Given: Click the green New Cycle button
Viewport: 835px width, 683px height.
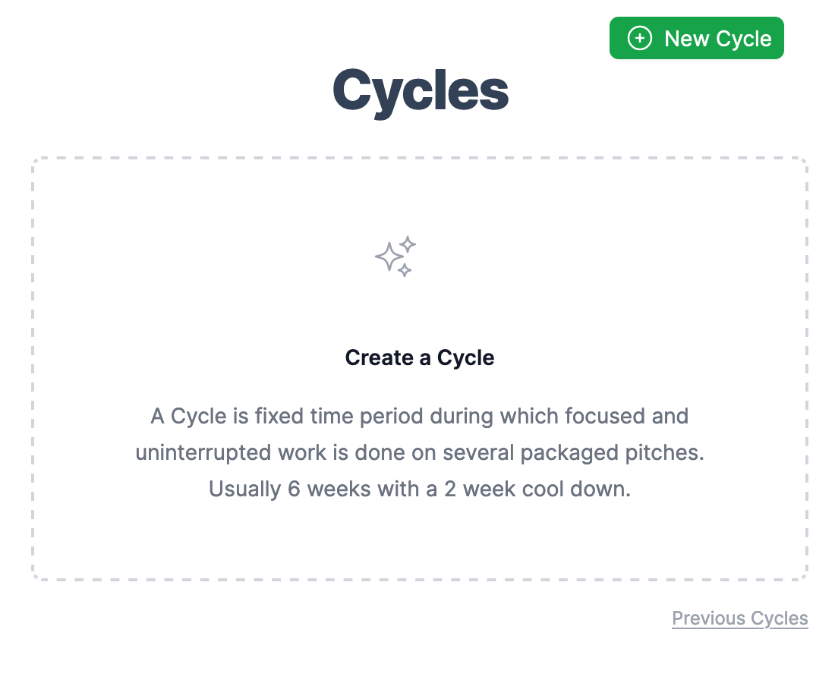Looking at the screenshot, I should (697, 39).
